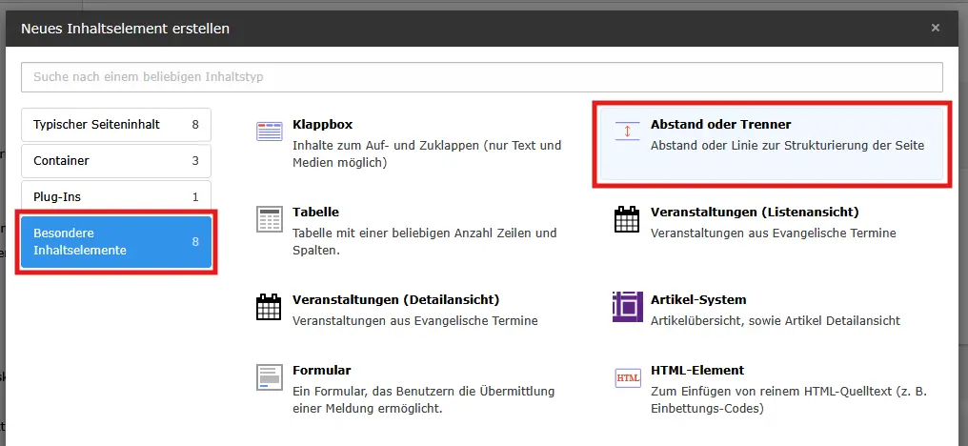Switch to the Container tab
The width and height of the screenshot is (968, 446).
coord(115,161)
